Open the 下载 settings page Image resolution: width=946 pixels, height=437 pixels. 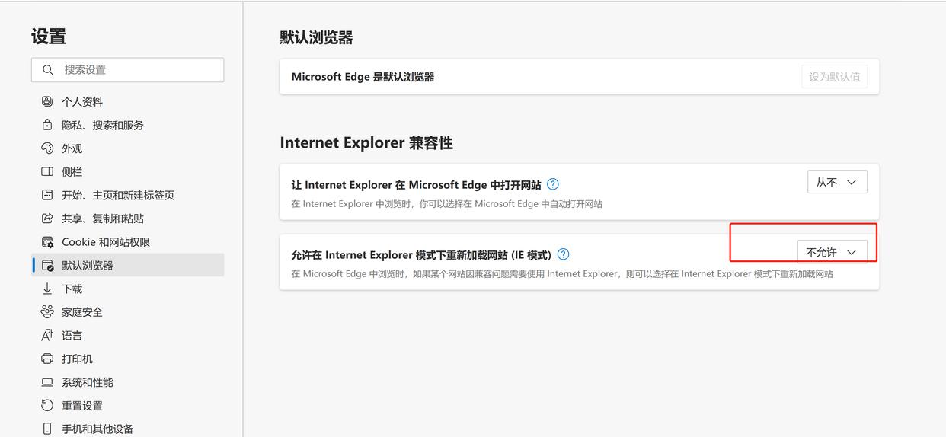pyautogui.click(x=128, y=289)
